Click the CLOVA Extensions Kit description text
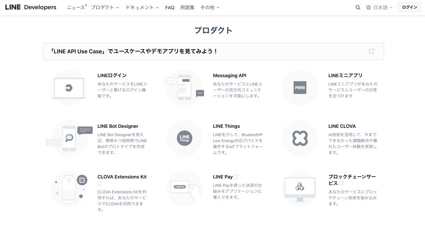Viewport: 425px width, 230px height. coord(122,201)
